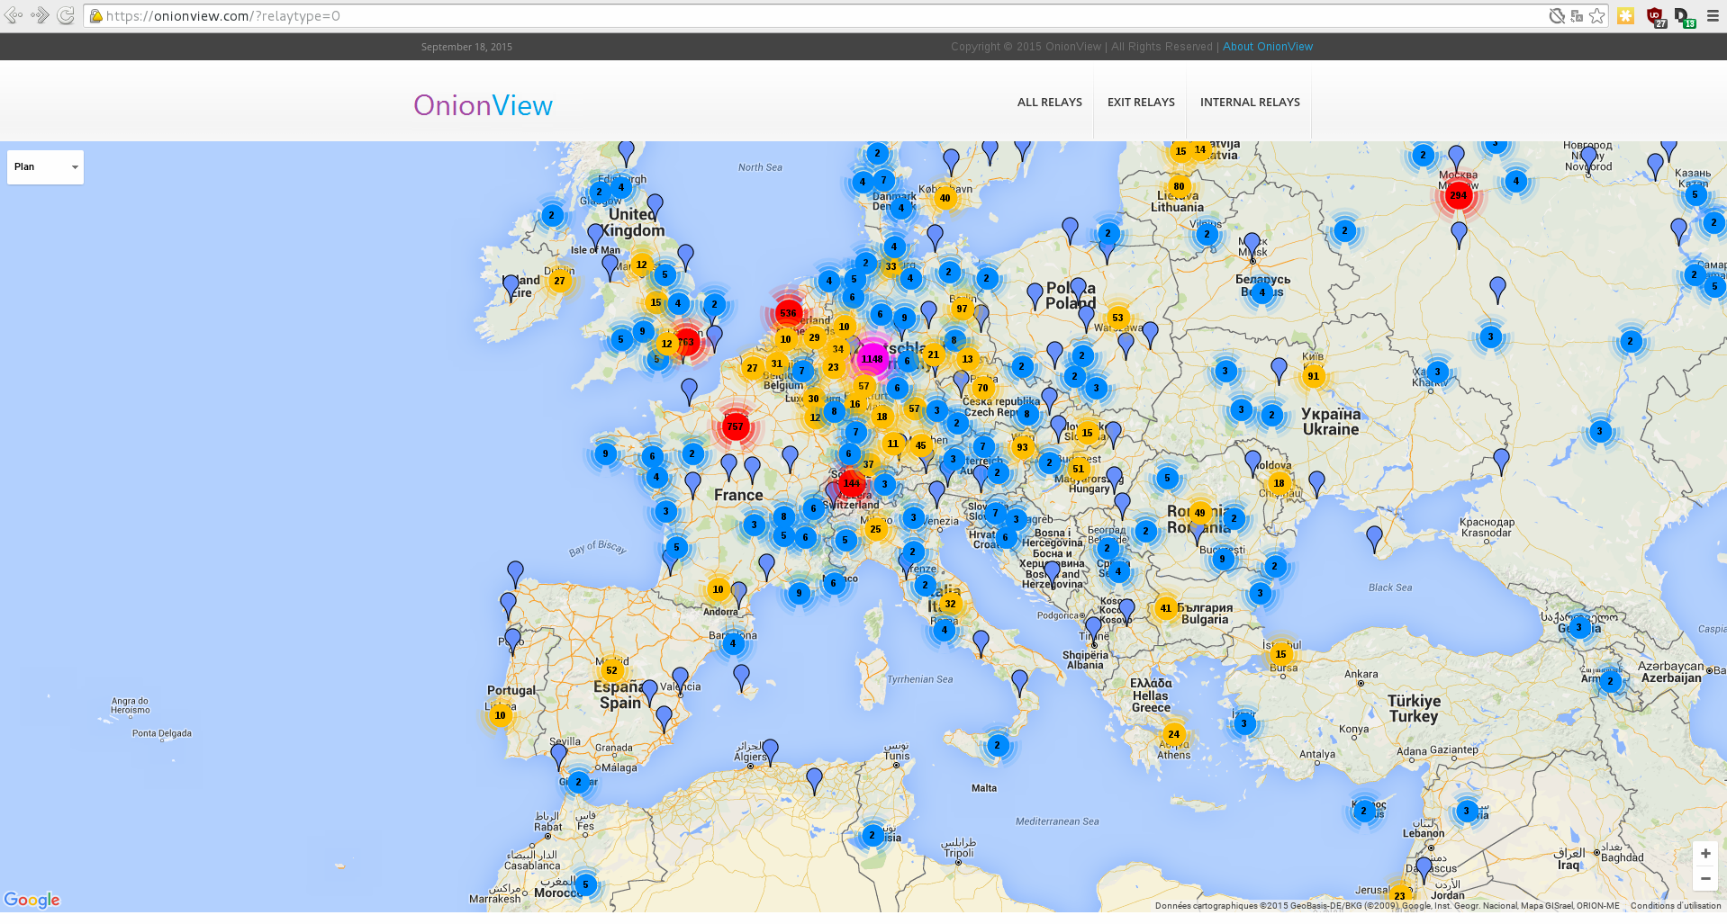Click the blocked cookies icon
The height and width of the screenshot is (924, 1727).
1556,16
